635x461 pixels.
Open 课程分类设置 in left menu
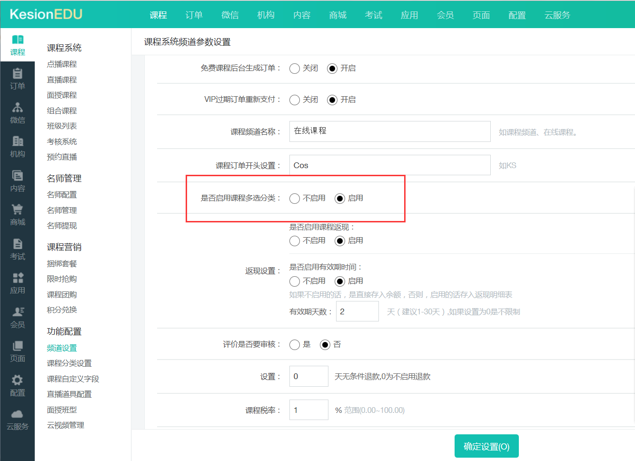point(69,363)
